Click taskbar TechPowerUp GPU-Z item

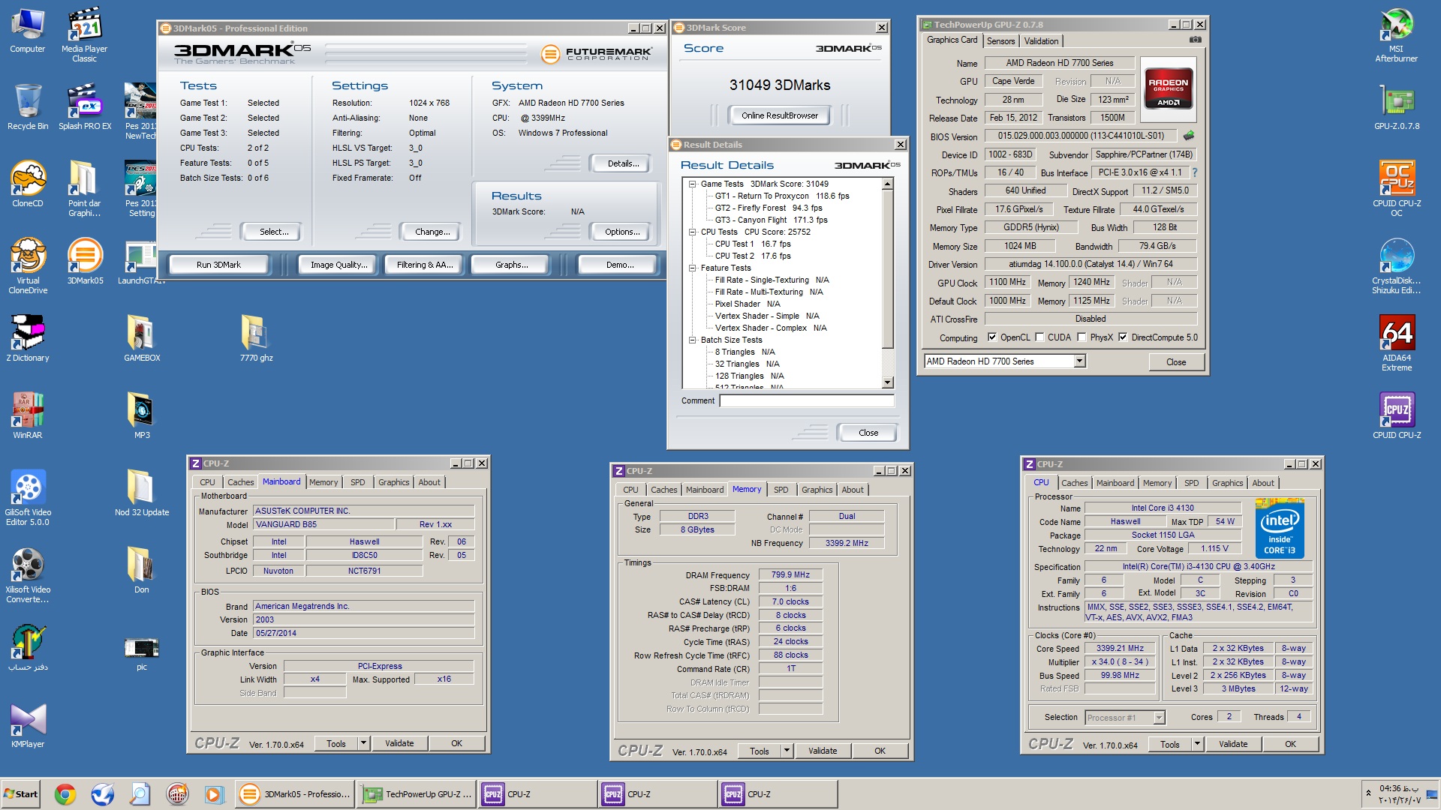tap(417, 793)
